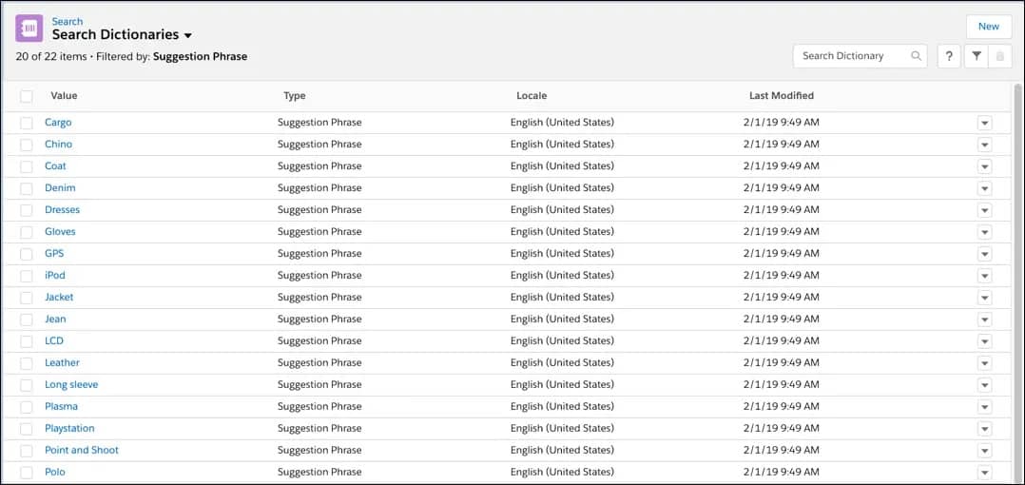The width and height of the screenshot is (1025, 485).
Task: Open the row actions dropdown for Cargo
Action: point(984,123)
